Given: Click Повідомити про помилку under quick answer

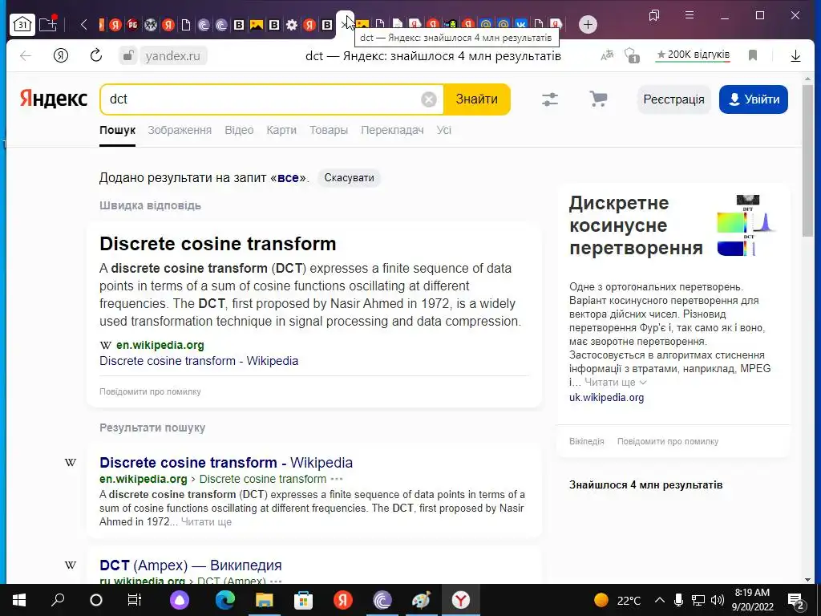Looking at the screenshot, I should click(150, 391).
